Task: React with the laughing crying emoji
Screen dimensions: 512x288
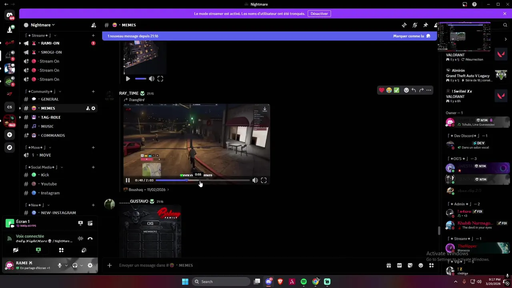Action: pyautogui.click(x=389, y=90)
